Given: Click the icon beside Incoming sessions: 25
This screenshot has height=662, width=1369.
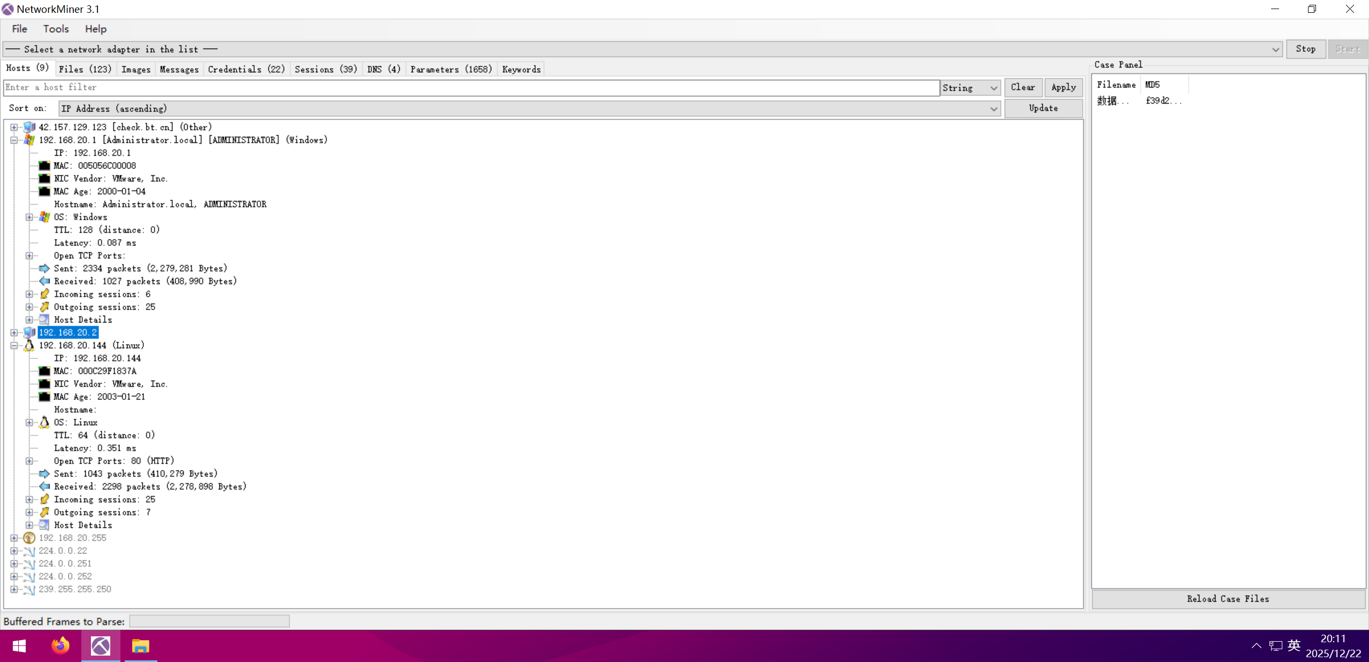Looking at the screenshot, I should point(44,499).
